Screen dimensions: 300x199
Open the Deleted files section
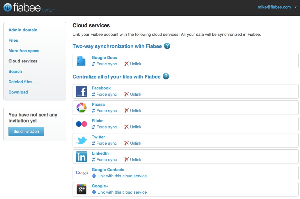pyautogui.click(x=20, y=82)
